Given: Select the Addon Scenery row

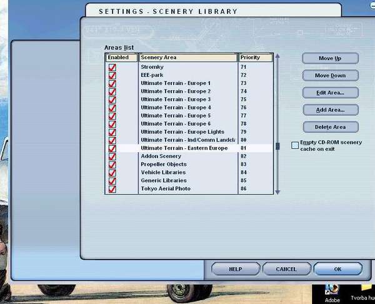Looking at the screenshot, I should [x=189, y=156].
